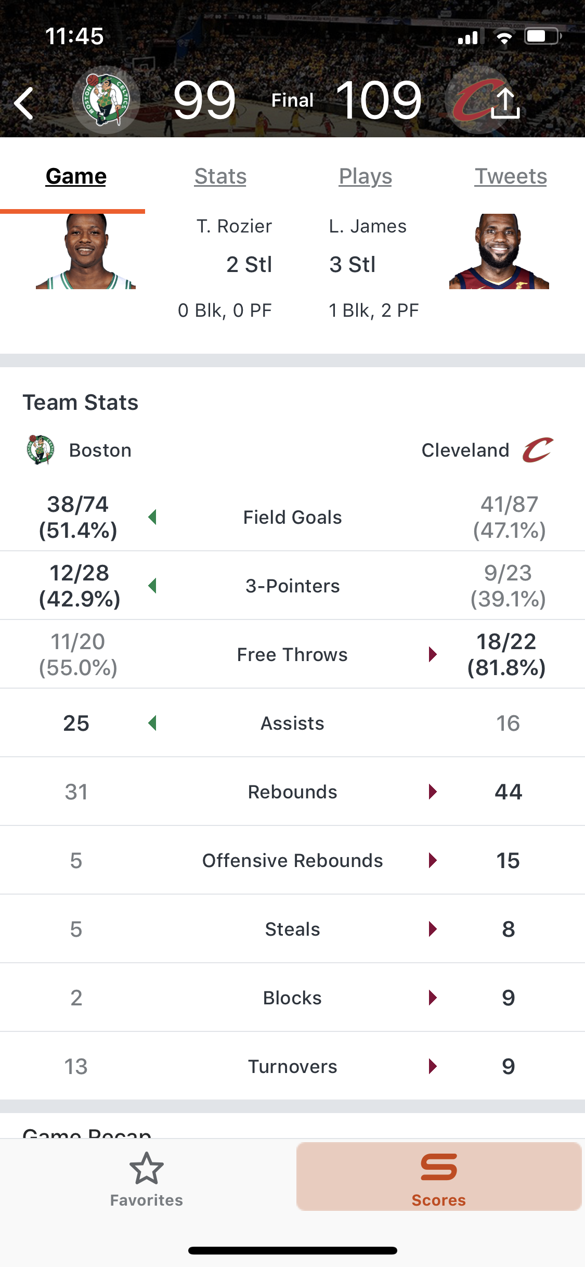Viewport: 585px width, 1267px height.
Task: Tap the Rebounds stat row label
Action: (292, 792)
